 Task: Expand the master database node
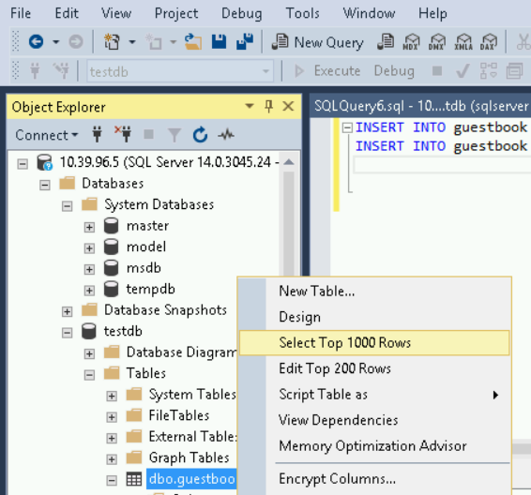coord(89,228)
